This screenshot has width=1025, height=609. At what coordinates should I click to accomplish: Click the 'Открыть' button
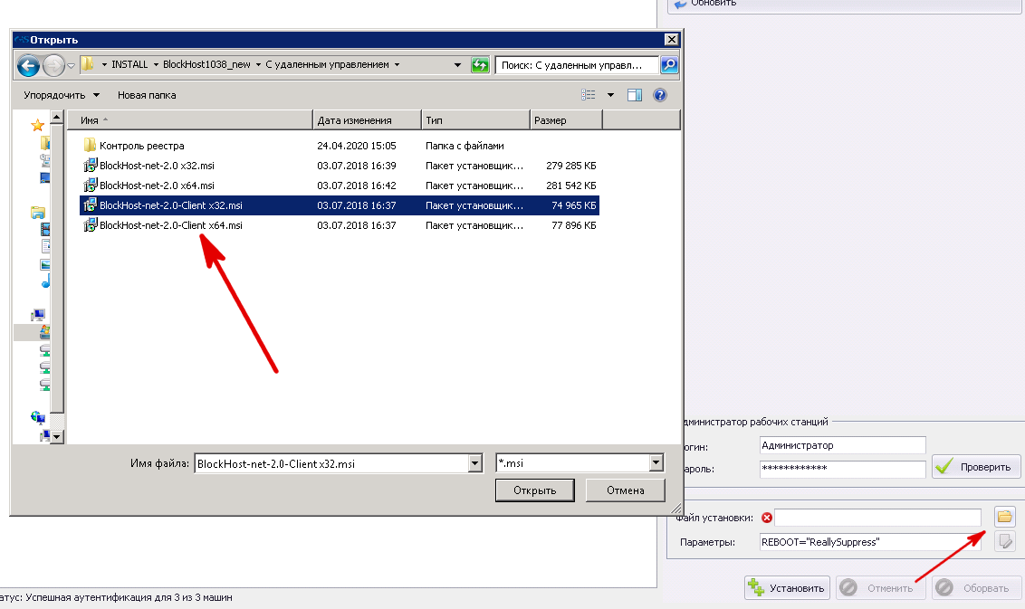click(x=535, y=490)
